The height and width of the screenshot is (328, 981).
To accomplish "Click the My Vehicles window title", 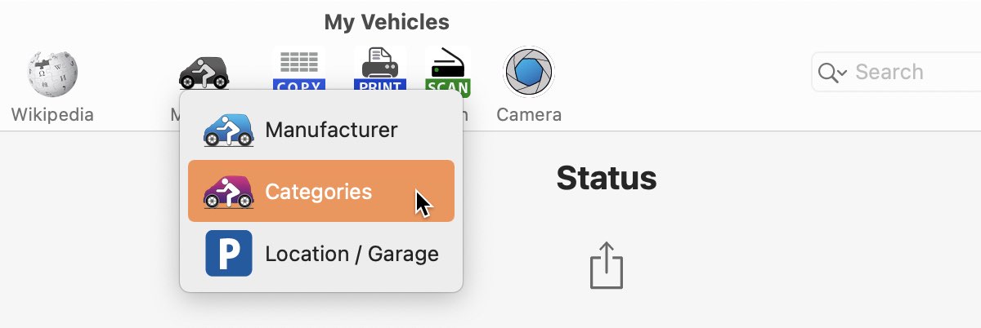I will (x=387, y=22).
